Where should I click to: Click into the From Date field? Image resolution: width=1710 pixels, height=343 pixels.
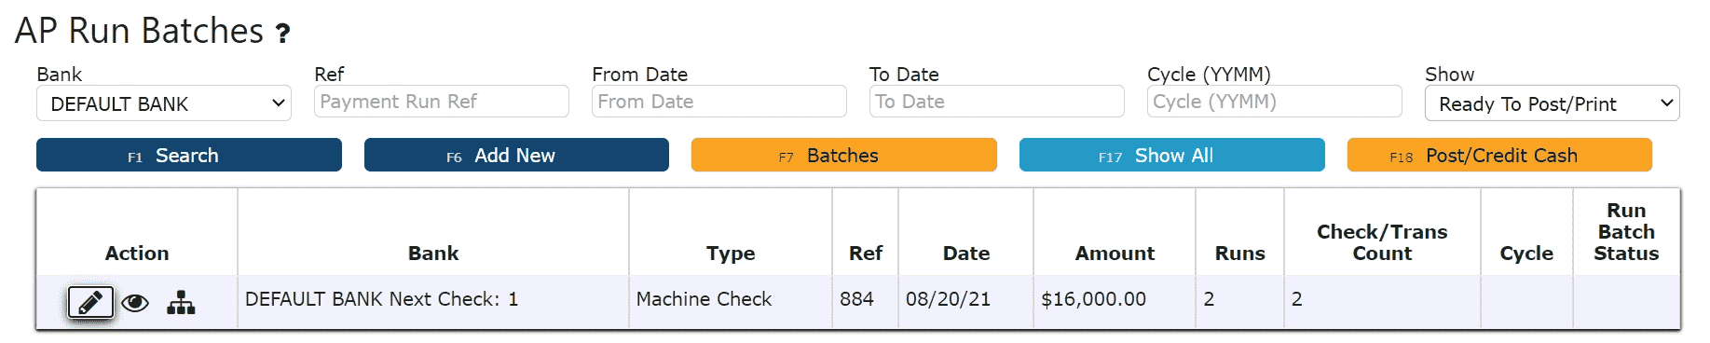[719, 102]
